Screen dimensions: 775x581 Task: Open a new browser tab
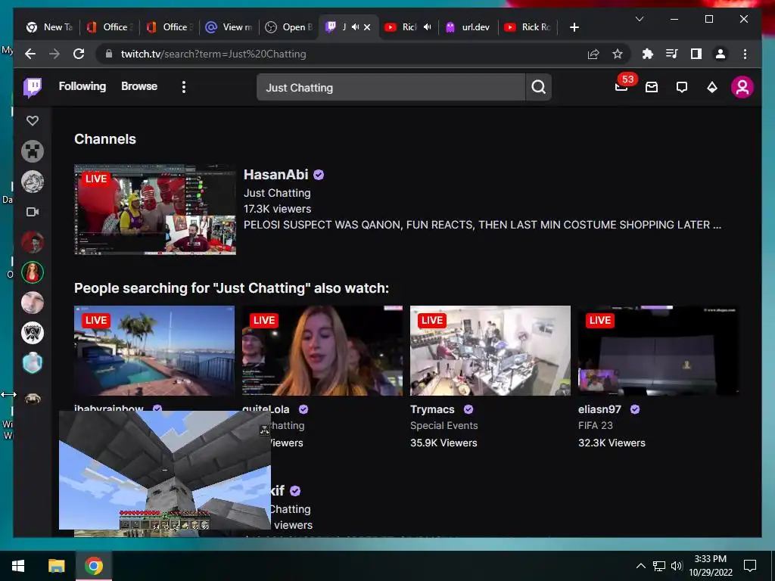tap(574, 27)
